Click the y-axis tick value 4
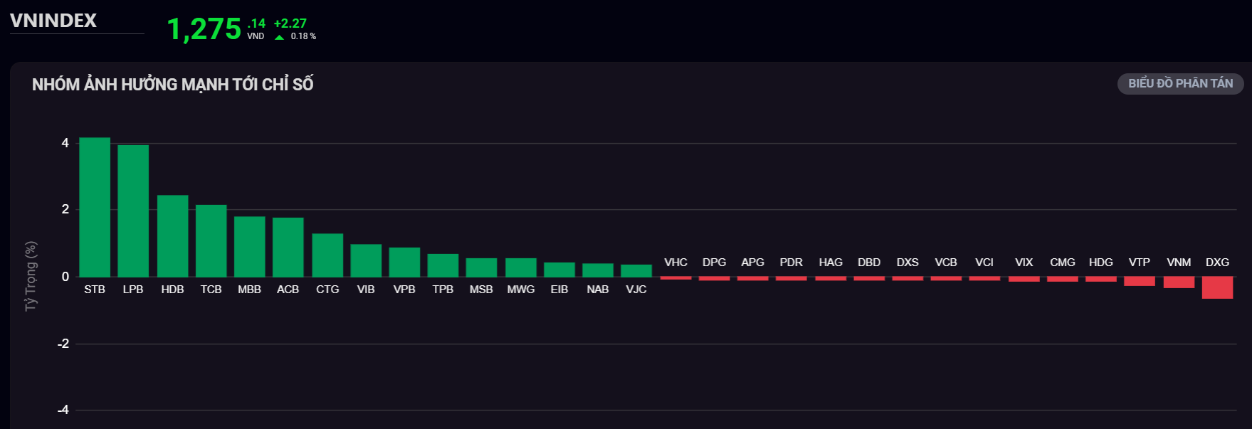The image size is (1252, 429). [65, 143]
